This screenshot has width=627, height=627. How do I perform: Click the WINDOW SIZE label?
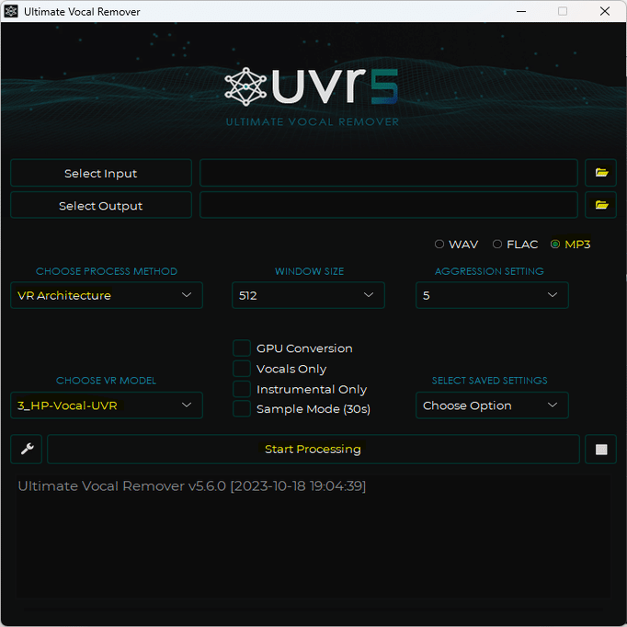tap(310, 271)
